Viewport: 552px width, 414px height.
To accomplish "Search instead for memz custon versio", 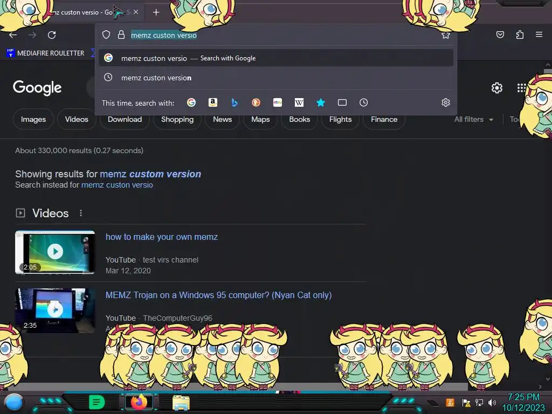I will click(117, 185).
